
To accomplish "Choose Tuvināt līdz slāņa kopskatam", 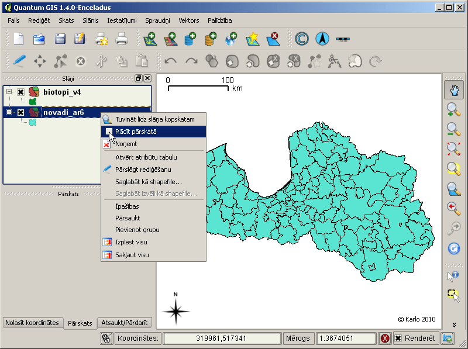I will (154, 119).
